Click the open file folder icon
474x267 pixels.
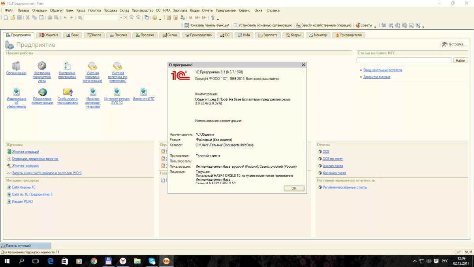pos(13,17)
